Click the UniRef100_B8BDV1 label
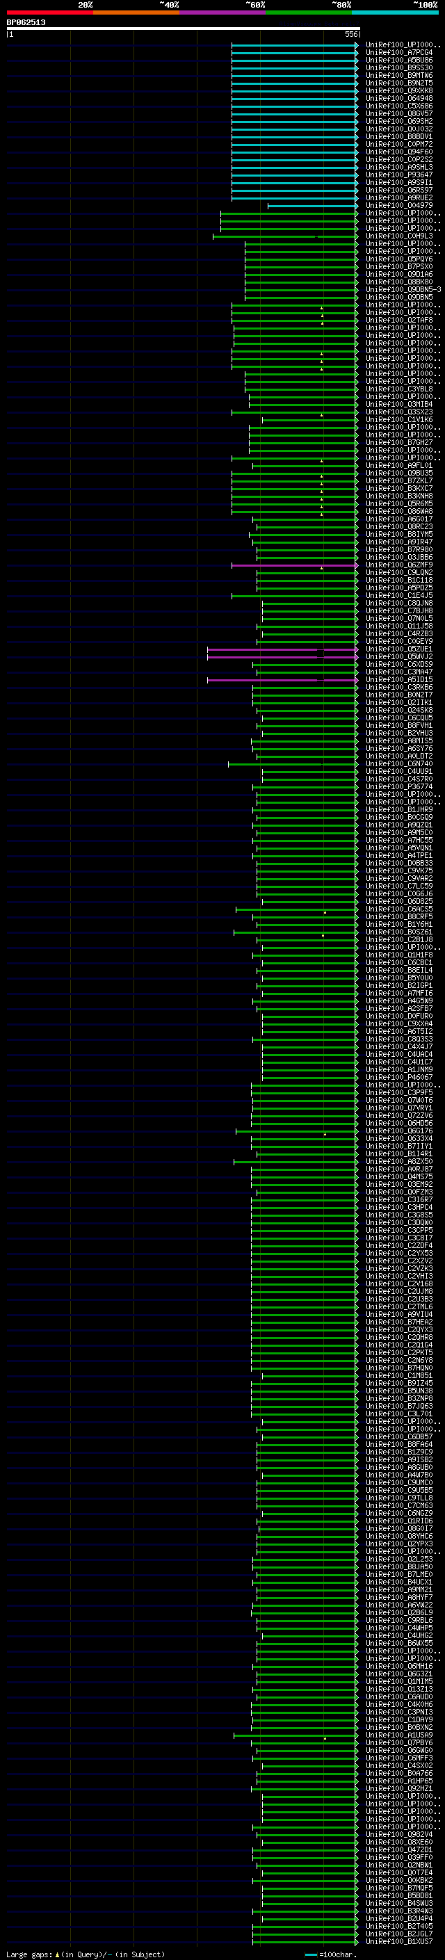 click(398, 136)
